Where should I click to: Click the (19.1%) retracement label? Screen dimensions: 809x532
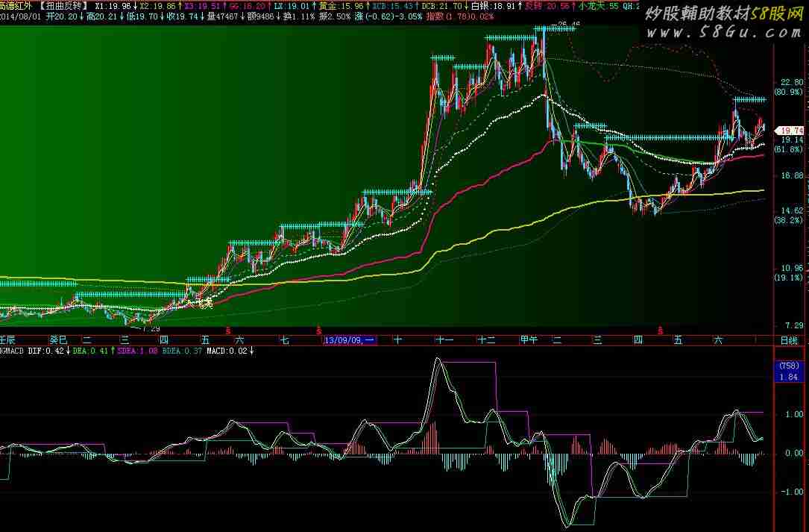pos(789,278)
